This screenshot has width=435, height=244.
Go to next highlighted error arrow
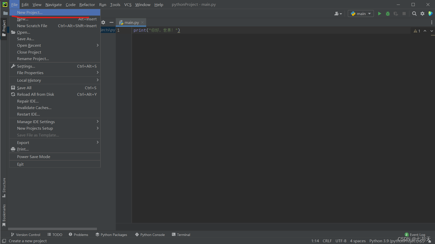coord(431,31)
